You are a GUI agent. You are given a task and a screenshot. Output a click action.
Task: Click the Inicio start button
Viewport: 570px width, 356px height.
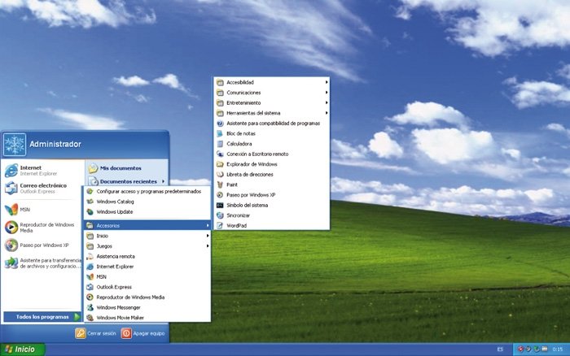point(23,349)
